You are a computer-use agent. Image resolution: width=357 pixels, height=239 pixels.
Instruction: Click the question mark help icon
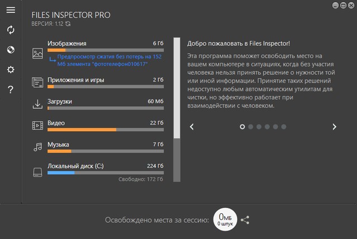point(11,90)
